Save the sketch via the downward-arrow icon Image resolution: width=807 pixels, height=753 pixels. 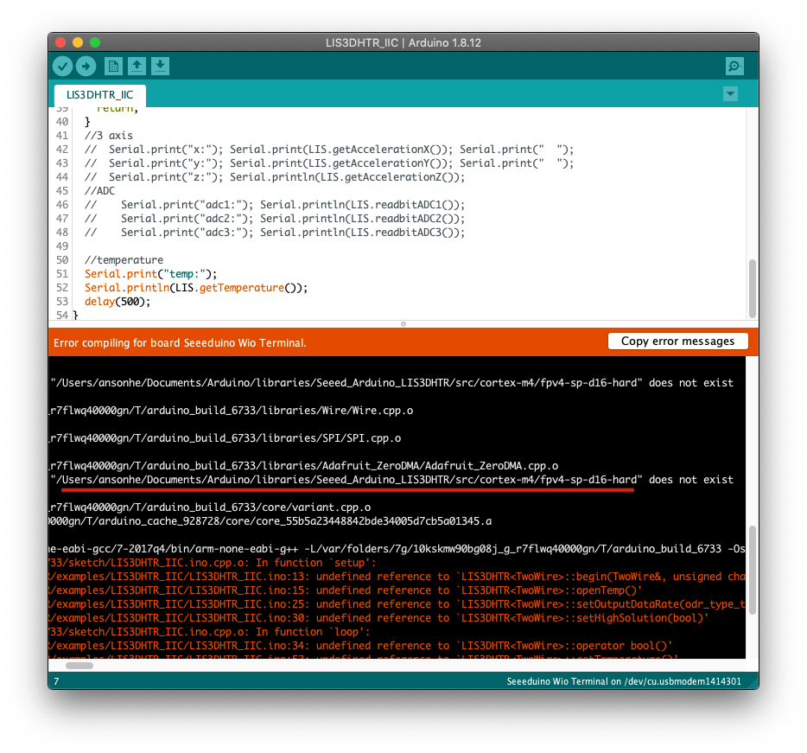pos(161,66)
